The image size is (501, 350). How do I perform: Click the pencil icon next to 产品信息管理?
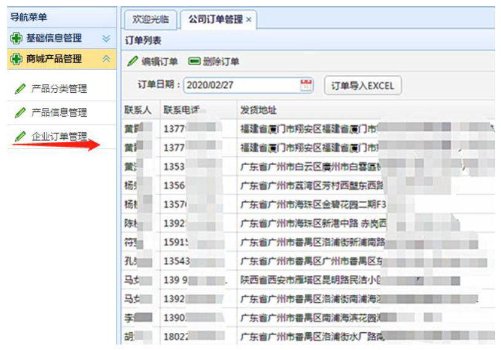[x=20, y=113]
